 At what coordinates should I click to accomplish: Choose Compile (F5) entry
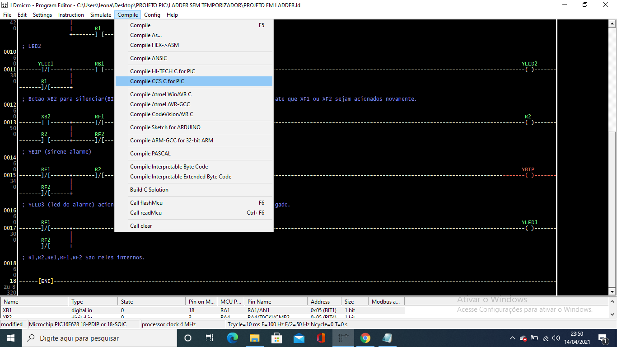click(194, 25)
